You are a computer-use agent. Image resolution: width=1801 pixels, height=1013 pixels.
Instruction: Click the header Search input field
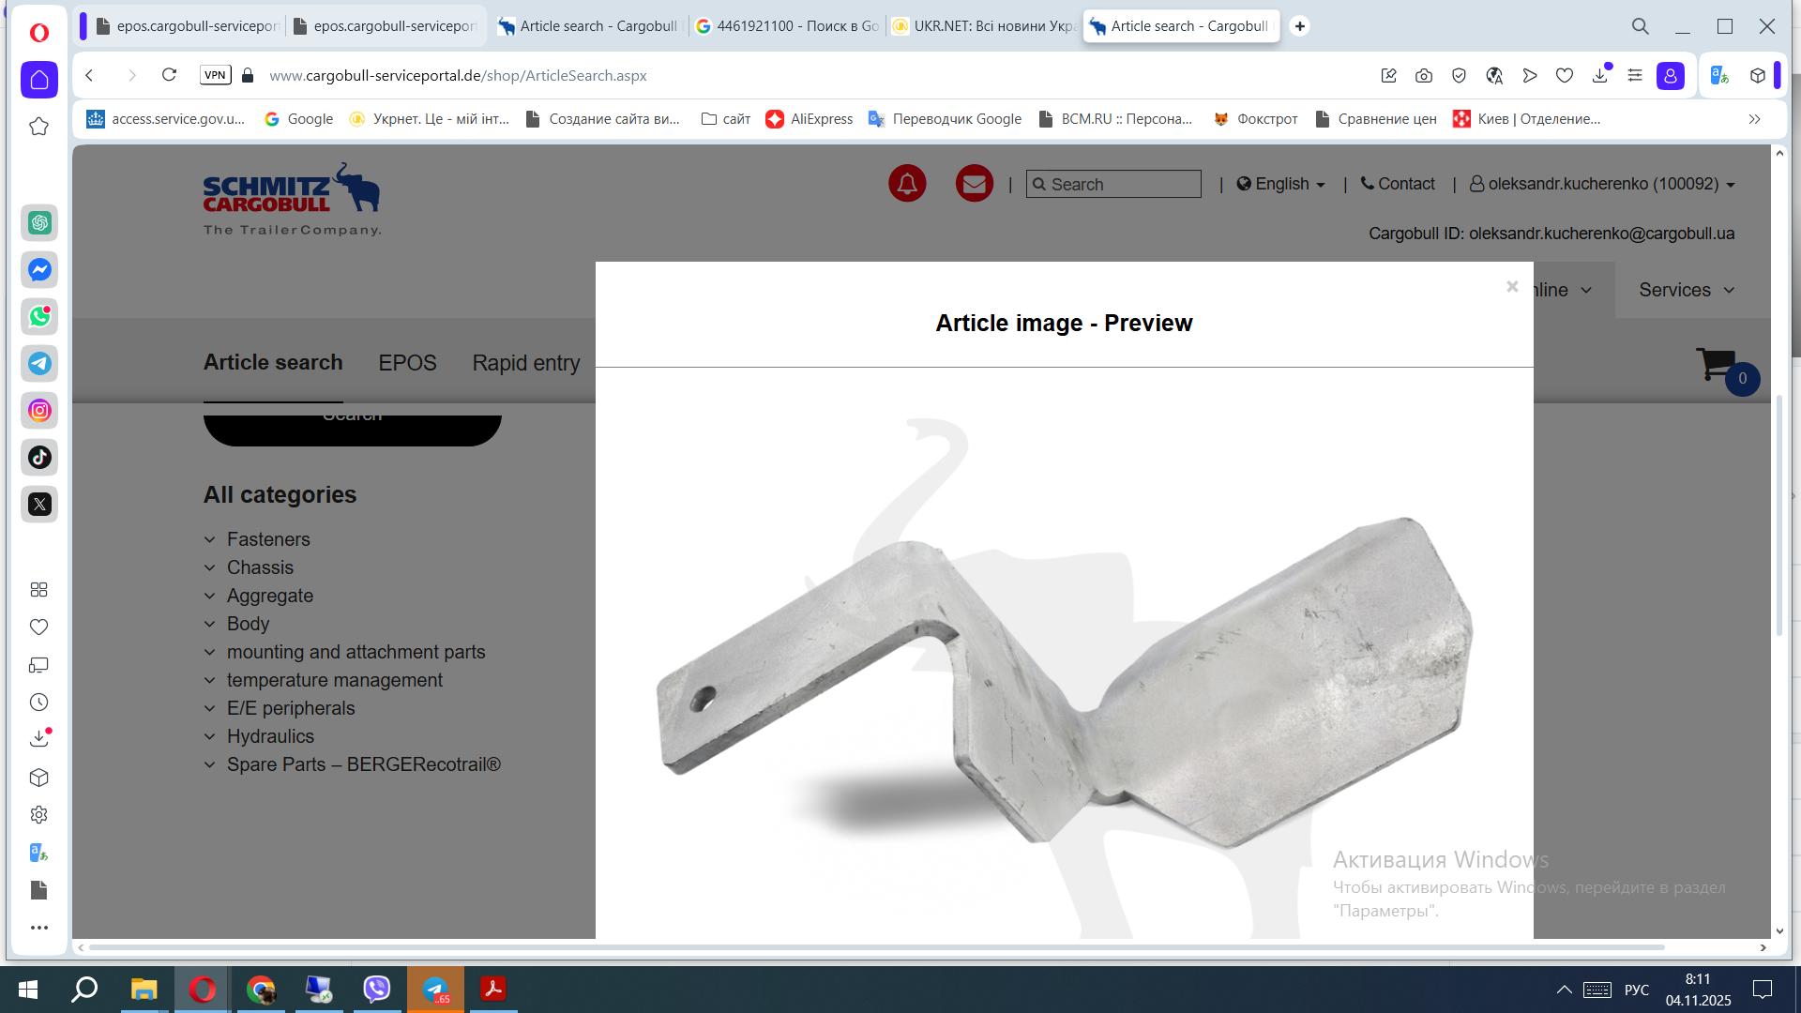click(x=1121, y=185)
